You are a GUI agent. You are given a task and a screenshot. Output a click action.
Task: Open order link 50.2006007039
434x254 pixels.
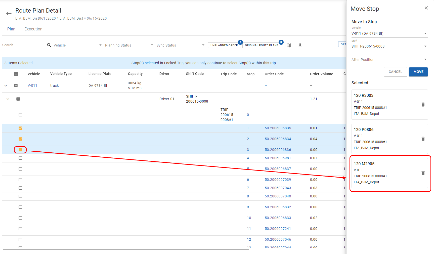pos(278,180)
